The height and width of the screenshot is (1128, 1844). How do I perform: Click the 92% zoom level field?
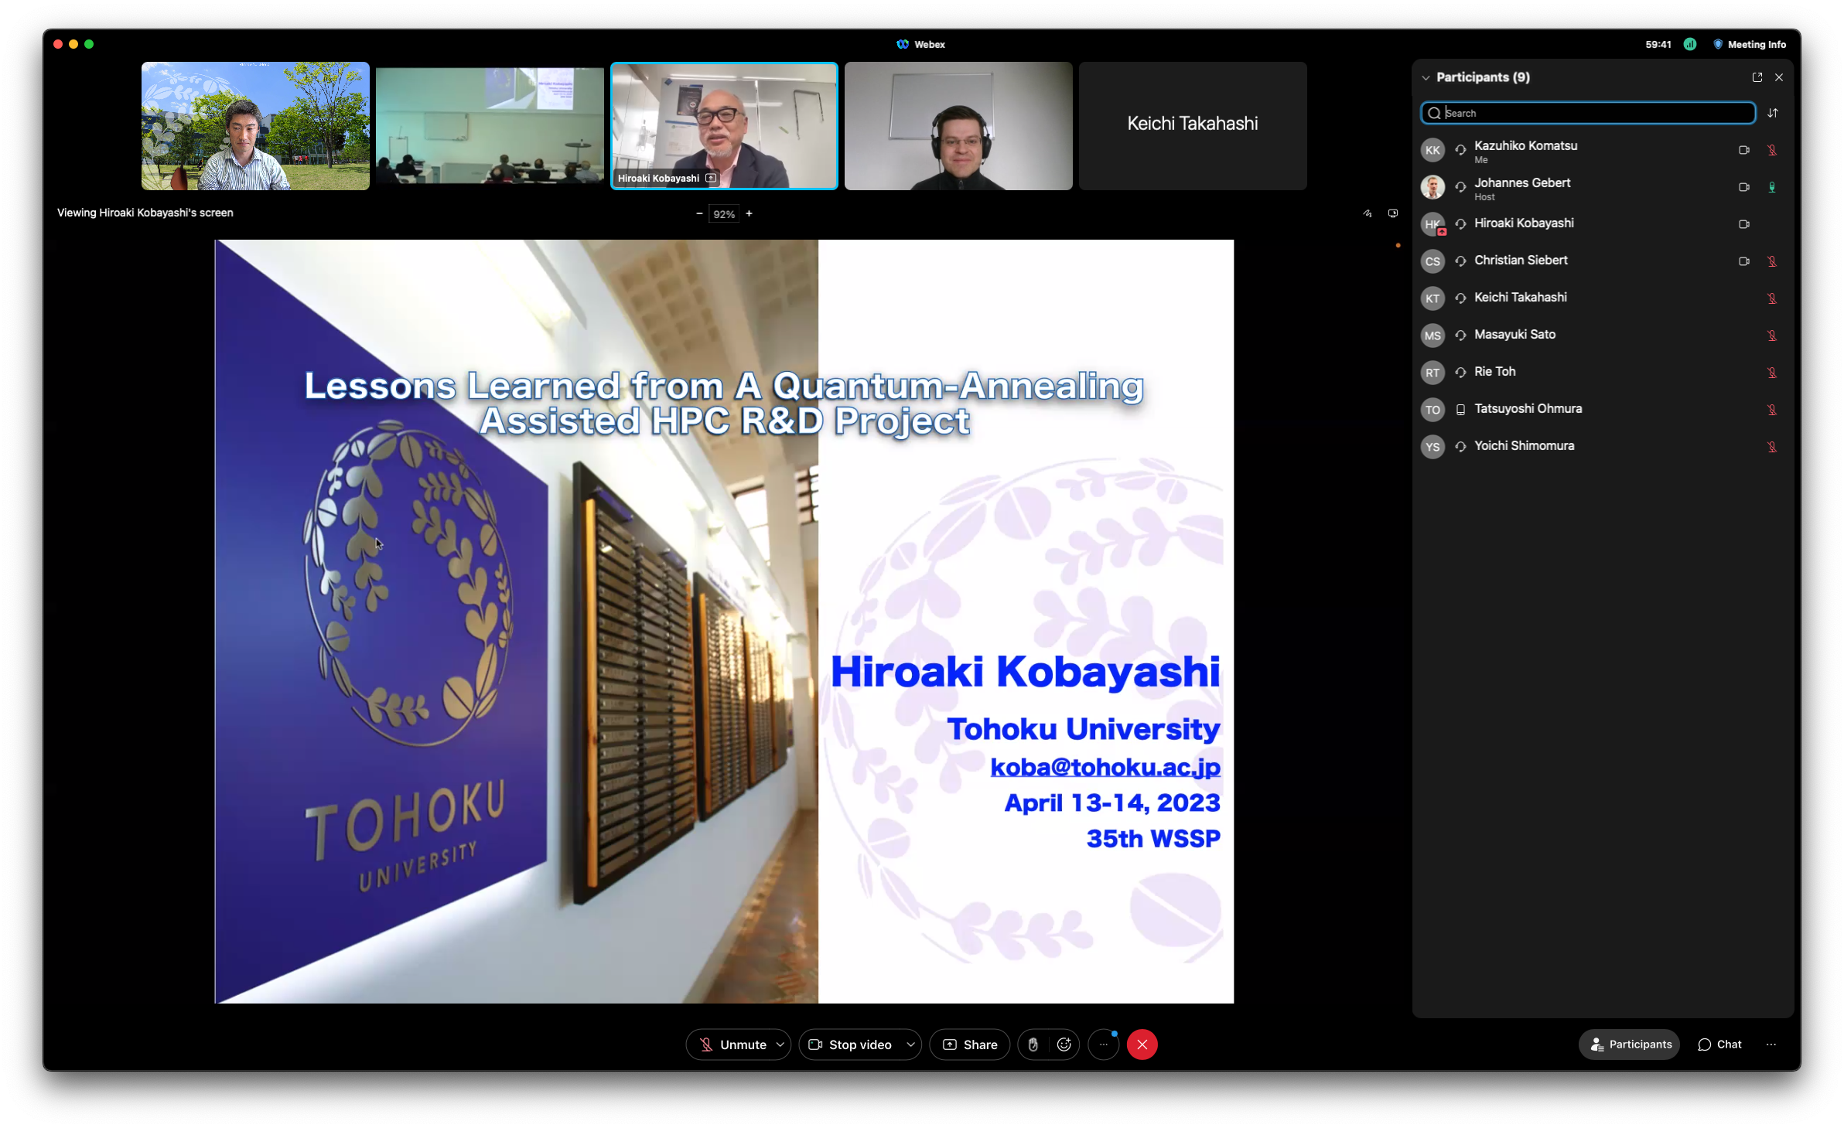(724, 214)
